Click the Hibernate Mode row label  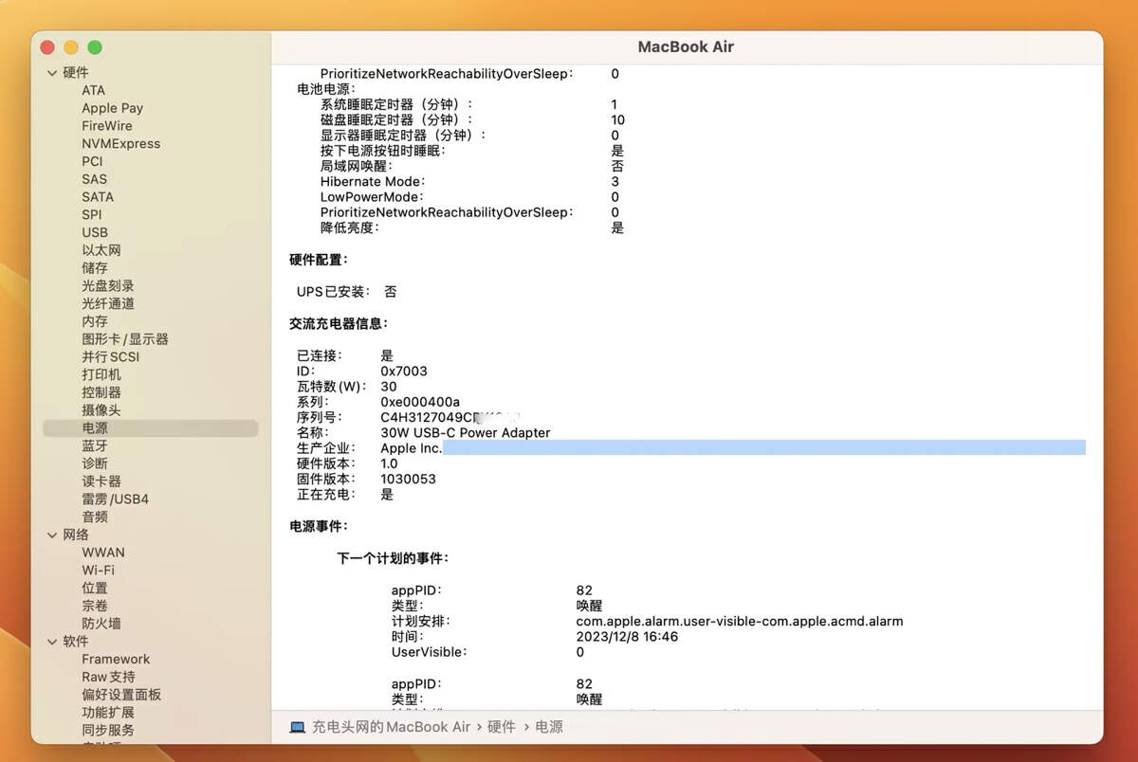click(x=373, y=182)
